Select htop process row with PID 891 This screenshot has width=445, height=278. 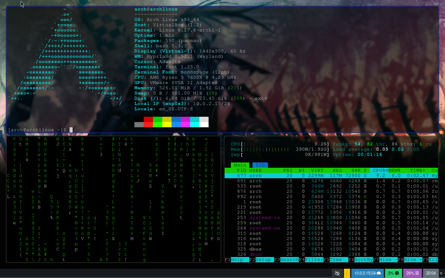(x=331, y=181)
